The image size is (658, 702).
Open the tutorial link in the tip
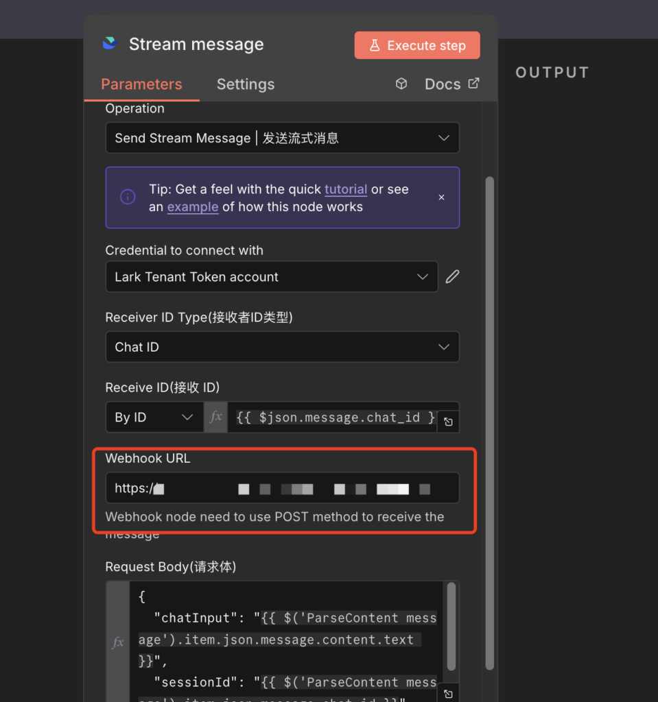coord(346,189)
